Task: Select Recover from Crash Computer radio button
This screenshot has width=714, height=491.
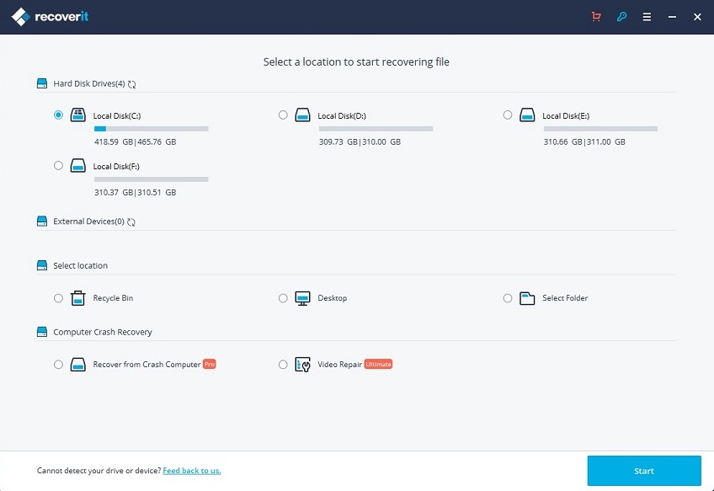Action: coord(58,365)
